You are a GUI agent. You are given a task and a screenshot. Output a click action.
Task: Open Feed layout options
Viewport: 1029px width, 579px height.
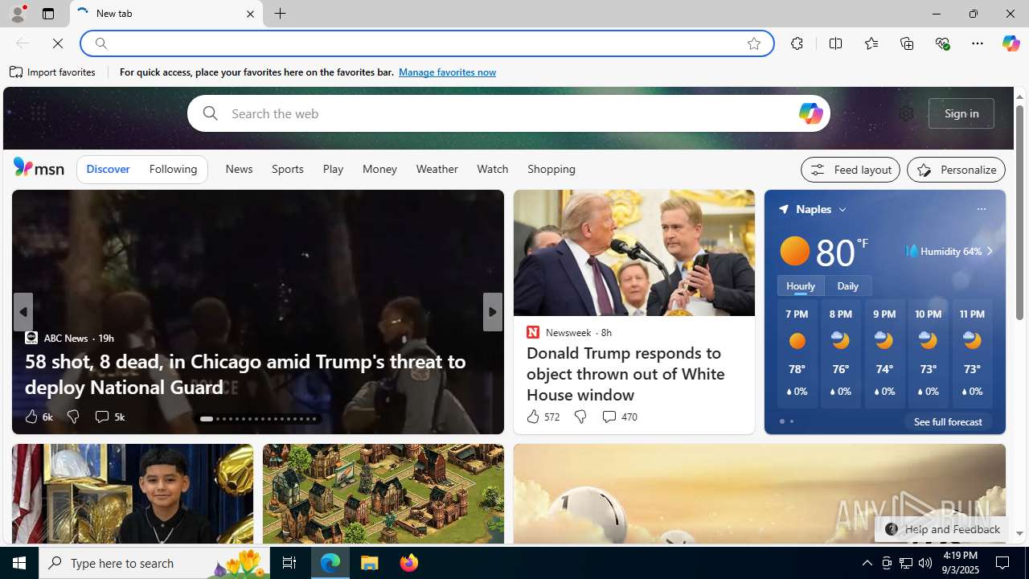coord(850,170)
